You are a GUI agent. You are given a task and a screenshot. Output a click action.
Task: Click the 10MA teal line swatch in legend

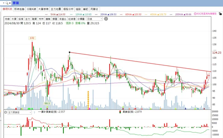[71, 14]
